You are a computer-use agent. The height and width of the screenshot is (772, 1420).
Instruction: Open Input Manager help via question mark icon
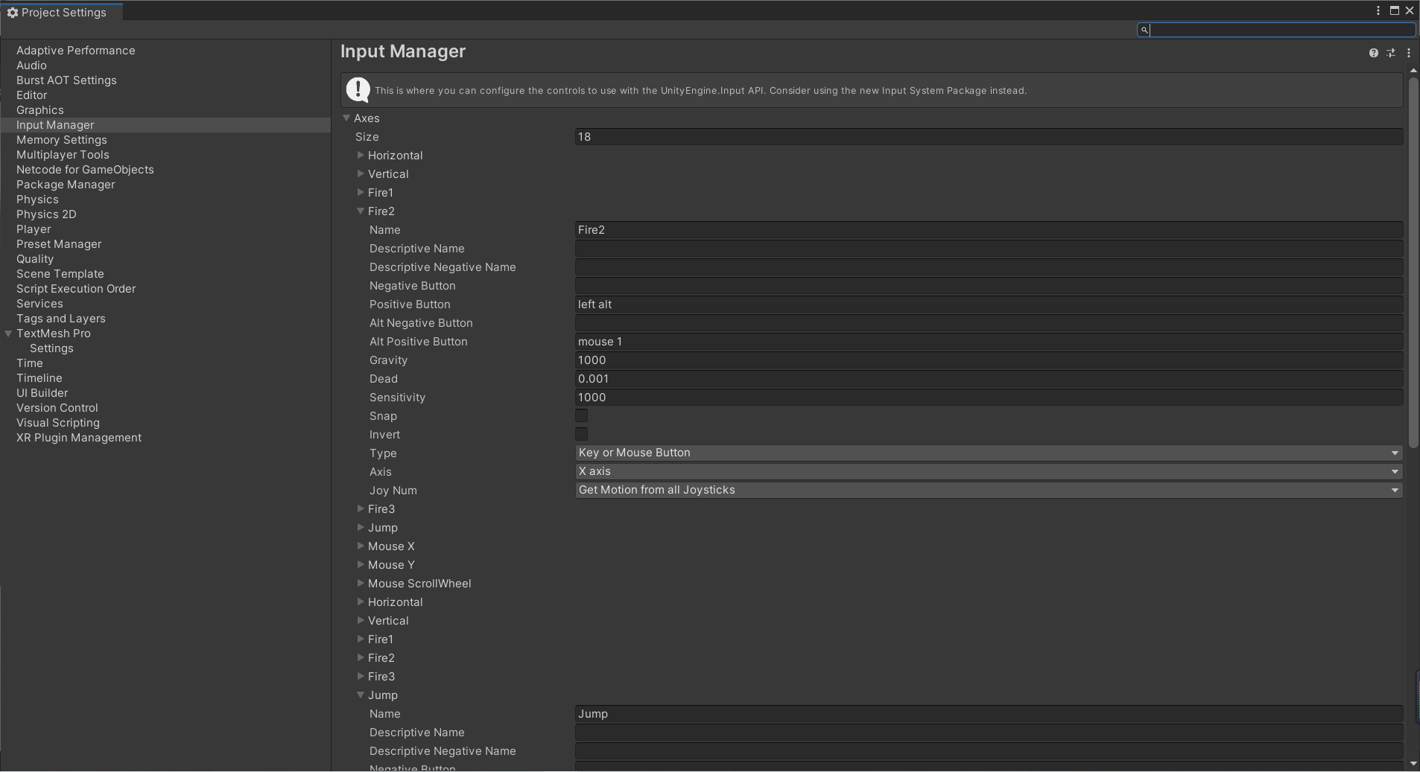pos(1372,53)
